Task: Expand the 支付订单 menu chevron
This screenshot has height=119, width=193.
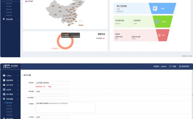Action: pos(18,85)
